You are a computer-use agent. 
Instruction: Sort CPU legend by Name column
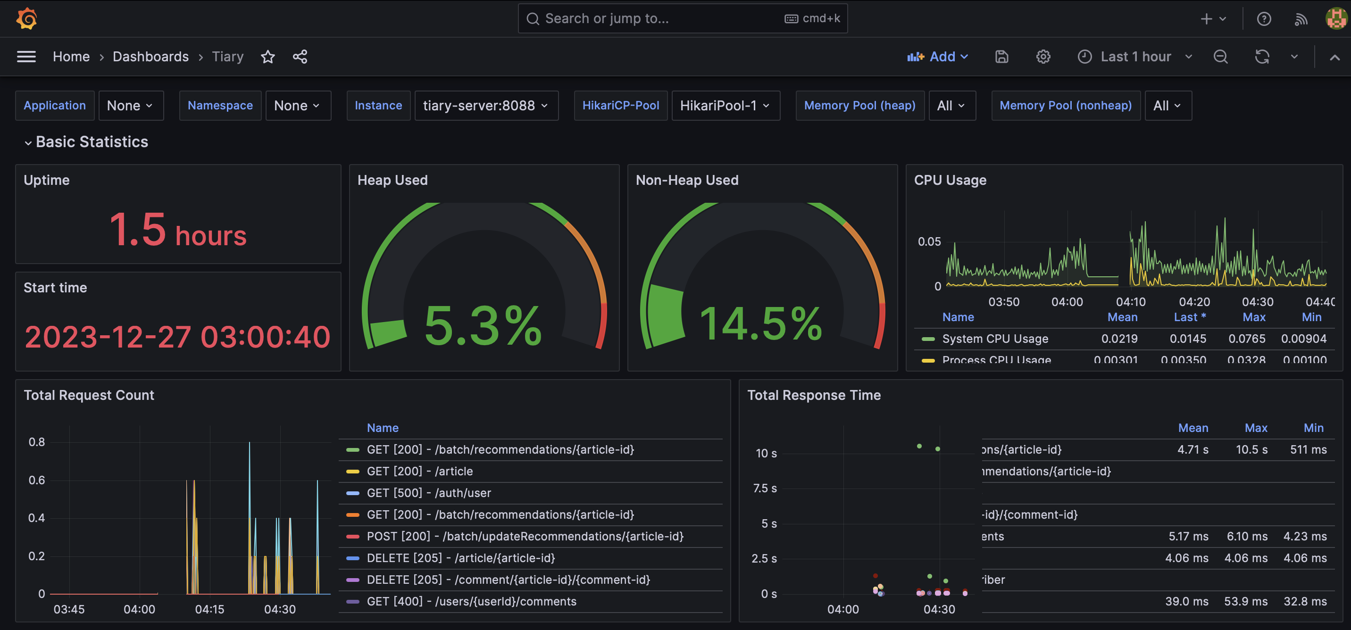tap(958, 317)
